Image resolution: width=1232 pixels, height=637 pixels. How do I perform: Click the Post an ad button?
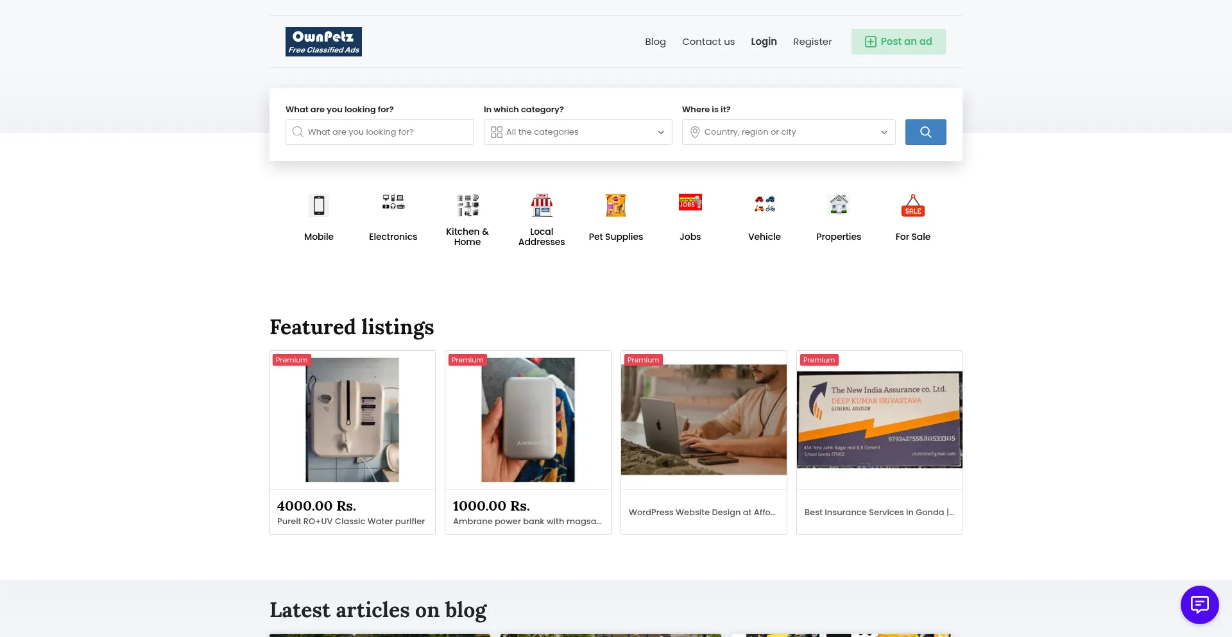coord(898,42)
